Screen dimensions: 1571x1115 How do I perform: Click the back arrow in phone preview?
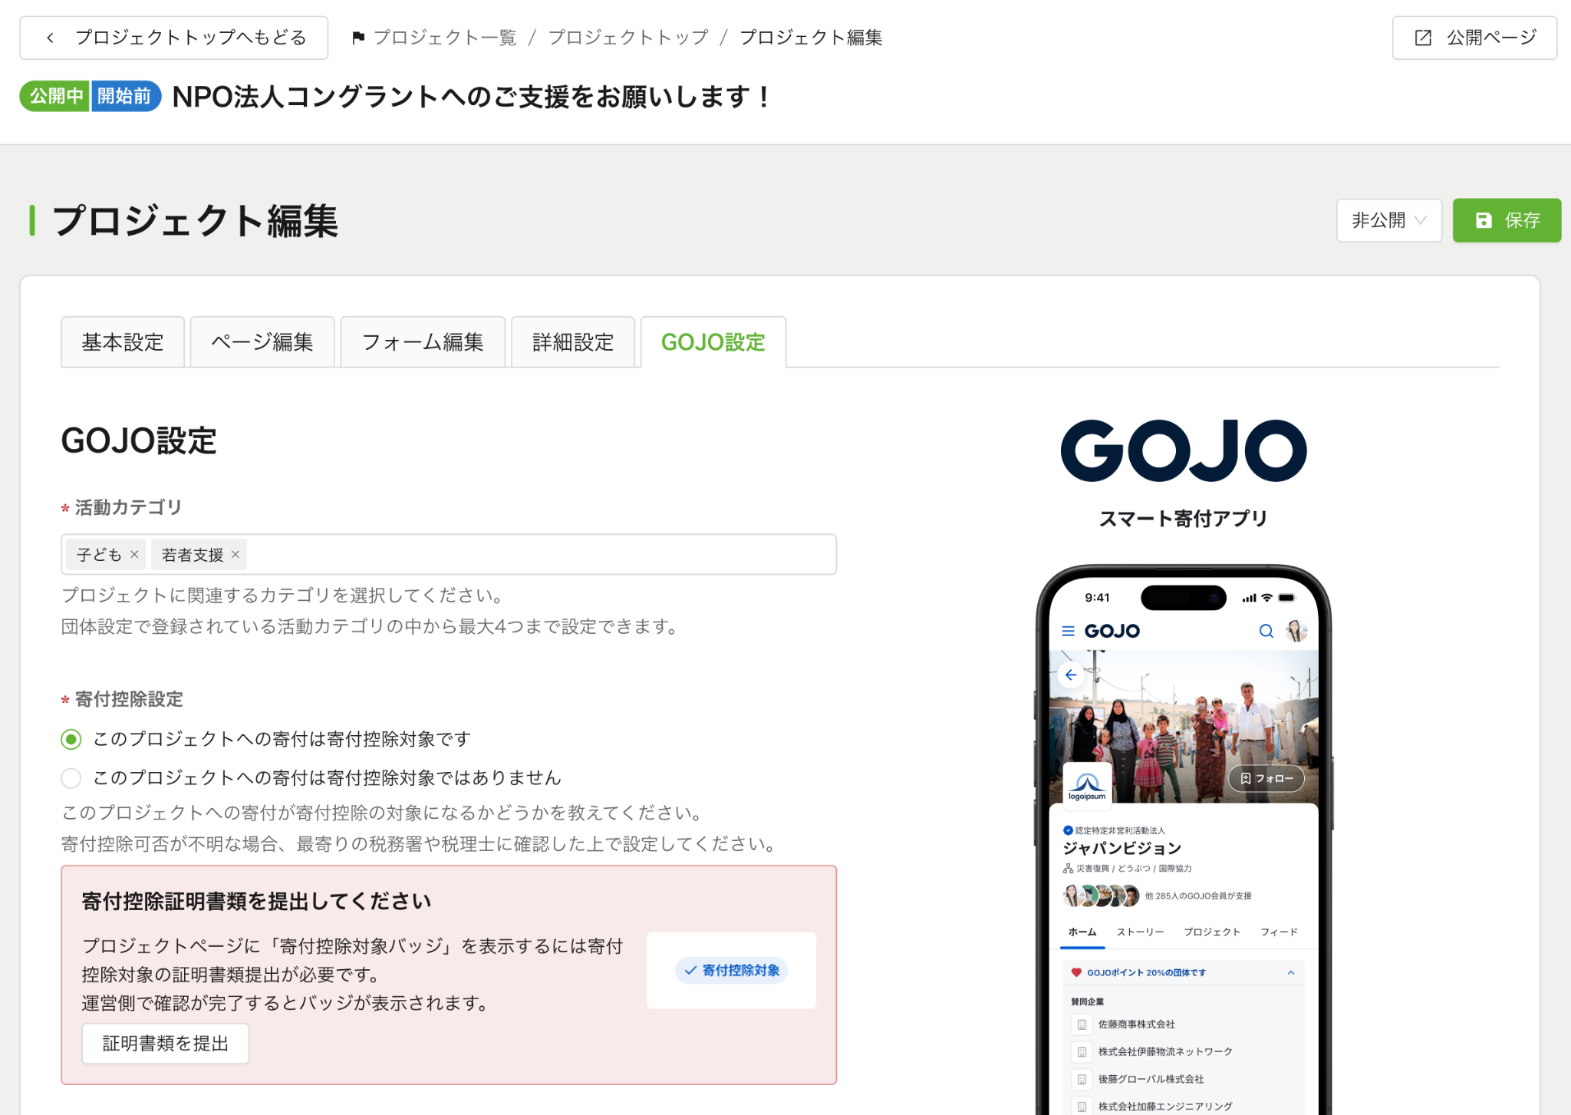click(1071, 675)
